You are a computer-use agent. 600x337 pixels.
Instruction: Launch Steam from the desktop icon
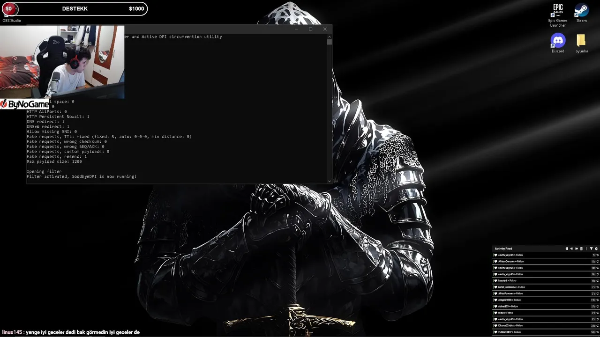click(582, 13)
